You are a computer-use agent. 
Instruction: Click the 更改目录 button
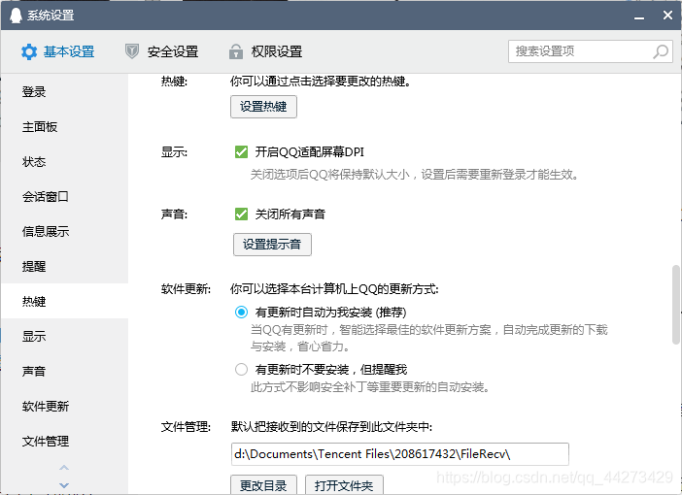point(263,485)
